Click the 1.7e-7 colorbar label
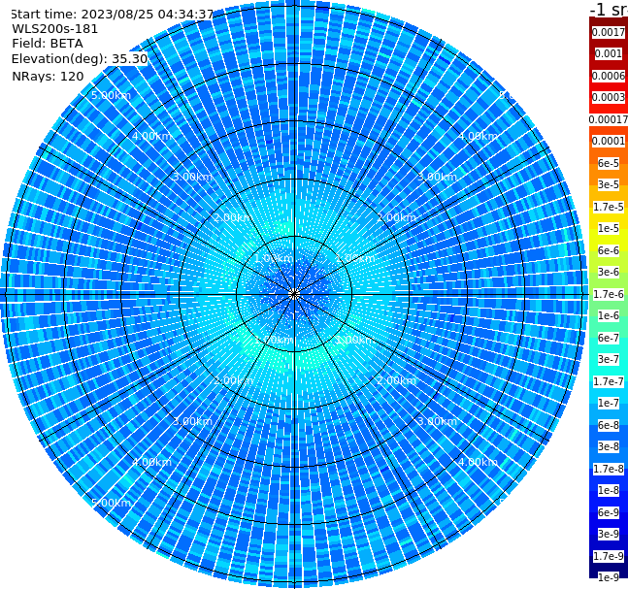The image size is (628, 589). (609, 381)
